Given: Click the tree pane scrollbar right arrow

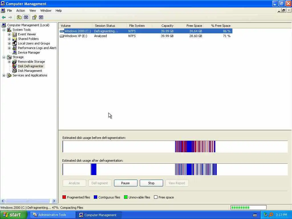Looking at the screenshot, I should (x=54, y=201).
